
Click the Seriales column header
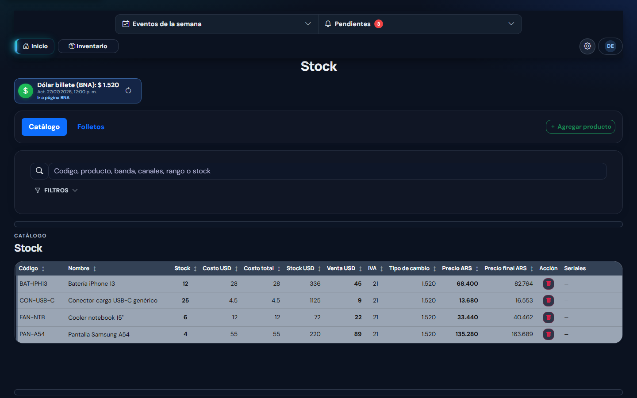tap(575, 268)
